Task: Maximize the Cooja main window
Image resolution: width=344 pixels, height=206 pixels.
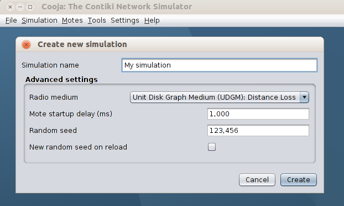Action: pyautogui.click(x=30, y=7)
